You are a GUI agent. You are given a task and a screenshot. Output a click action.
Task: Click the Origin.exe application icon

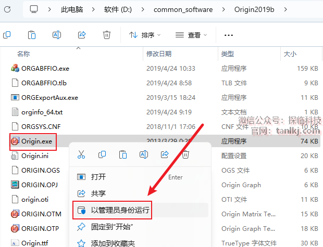(x=15, y=141)
